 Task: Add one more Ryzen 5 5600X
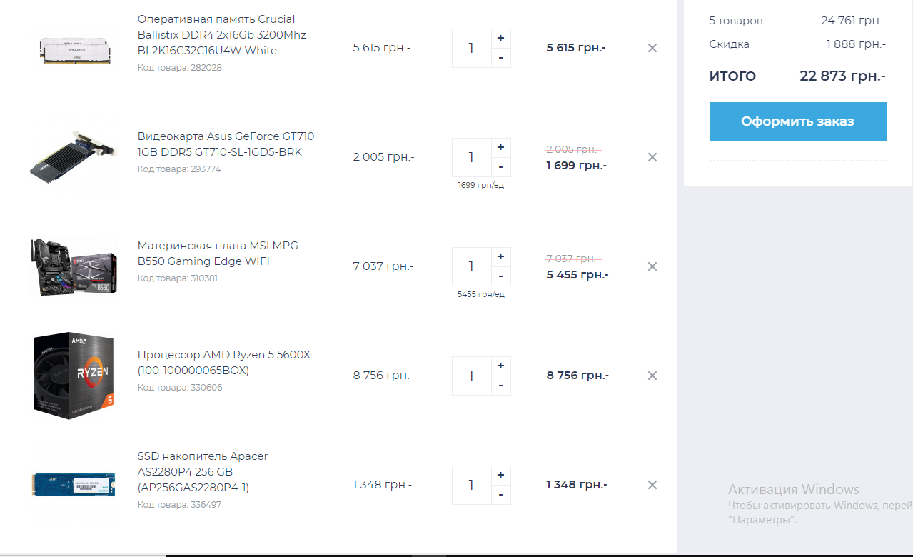[x=500, y=366]
